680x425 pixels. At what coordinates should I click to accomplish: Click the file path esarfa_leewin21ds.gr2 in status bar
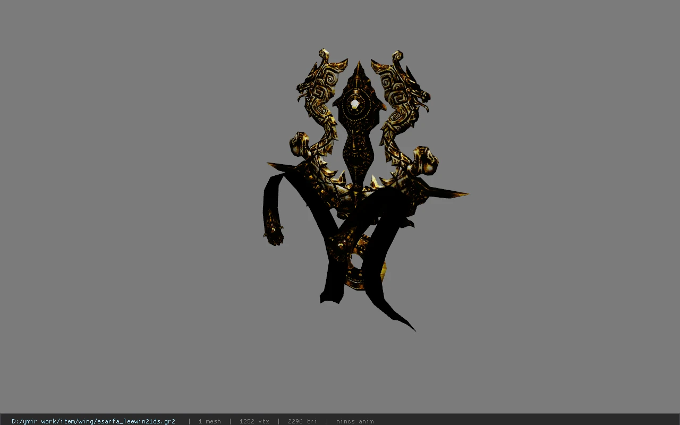coord(93,421)
